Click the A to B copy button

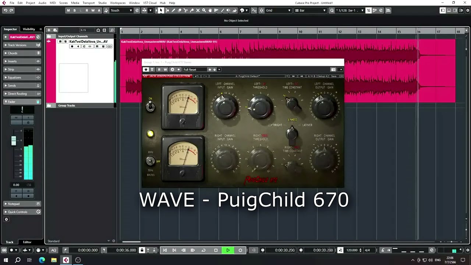[312, 76]
